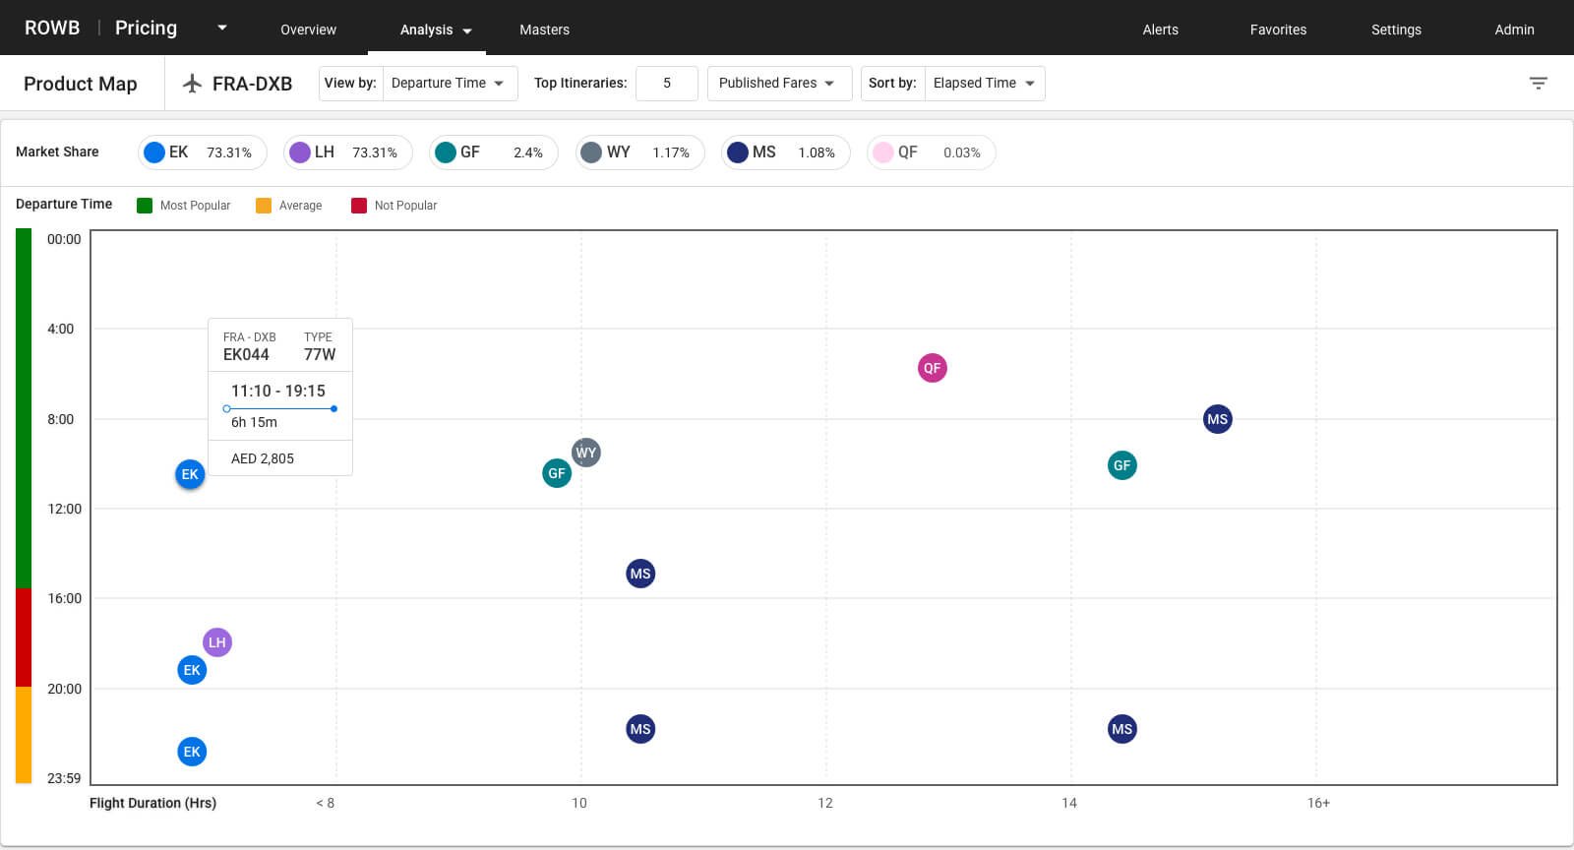Toggle the QF 0.03% market share chip
This screenshot has height=850, width=1574.
click(932, 152)
